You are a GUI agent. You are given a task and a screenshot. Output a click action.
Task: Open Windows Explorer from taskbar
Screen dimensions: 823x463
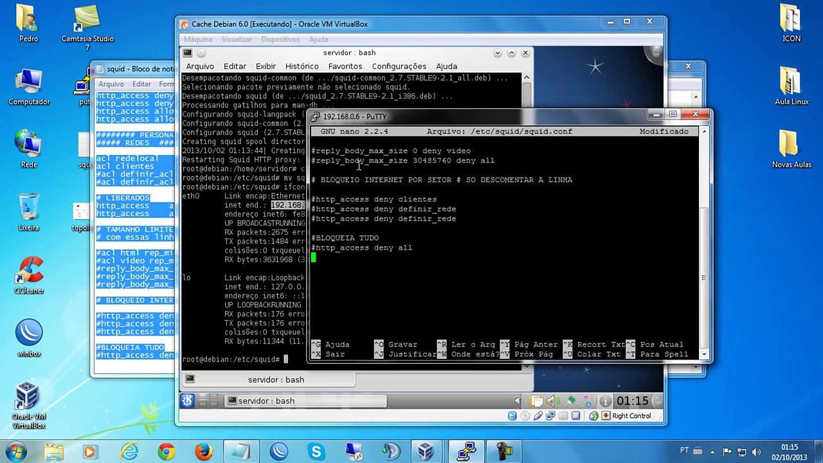pyautogui.click(x=54, y=451)
